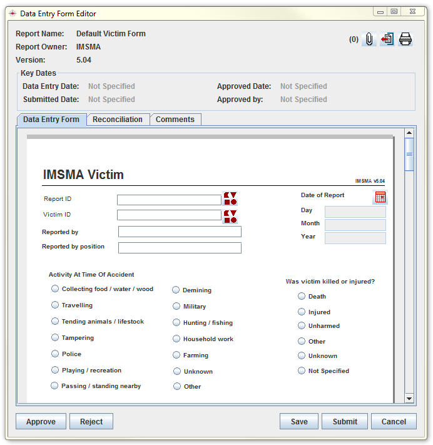Select the Hunting / fishing radio button
Image resolution: width=433 pixels, height=445 pixels.
[177, 322]
